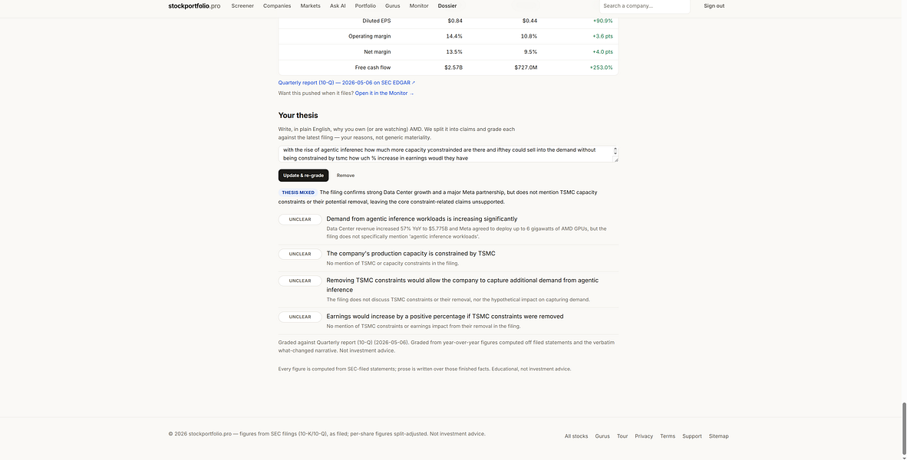Open the Gurus footer link

[x=602, y=436]
